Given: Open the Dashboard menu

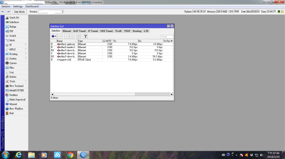Looking at the screenshot, I should [x=32, y=6].
